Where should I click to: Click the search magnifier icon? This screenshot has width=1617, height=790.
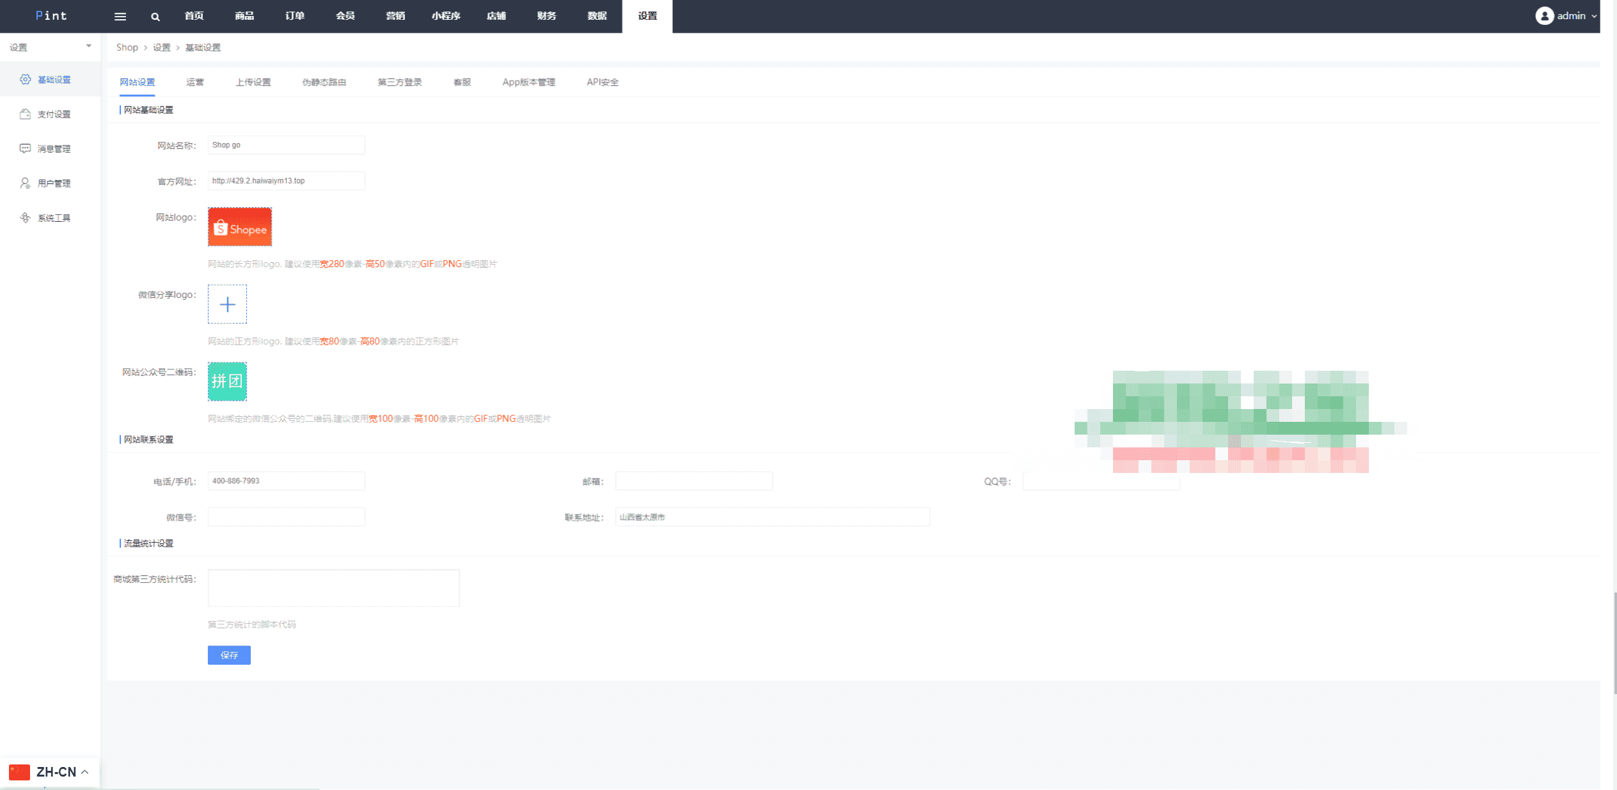pos(155,17)
